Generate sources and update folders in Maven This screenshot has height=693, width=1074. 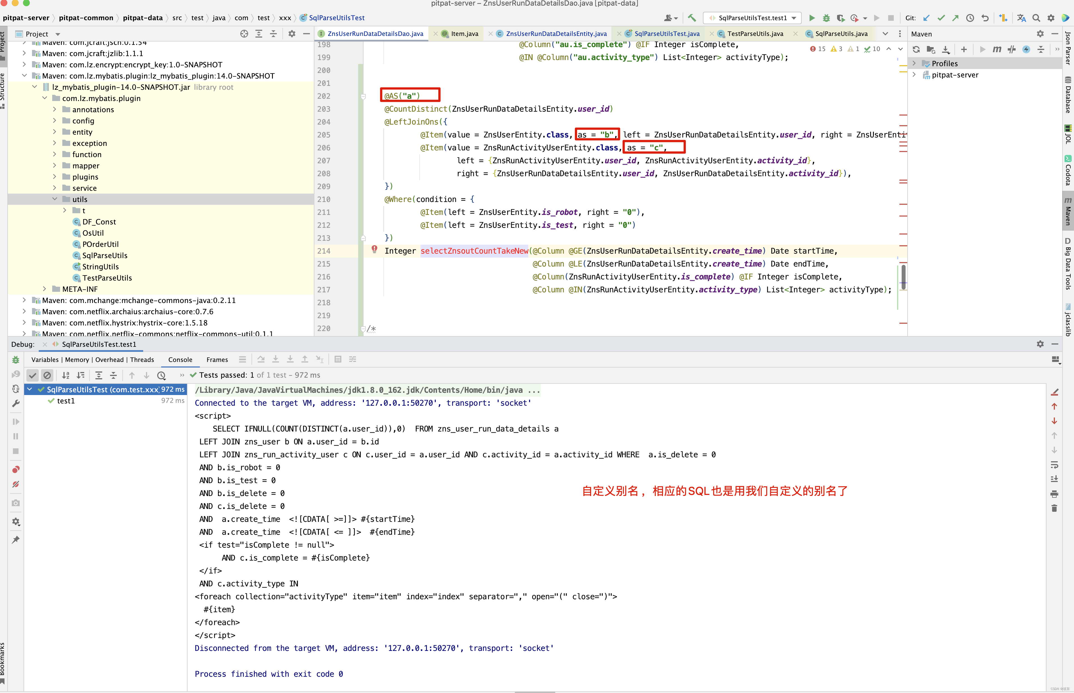tap(931, 49)
